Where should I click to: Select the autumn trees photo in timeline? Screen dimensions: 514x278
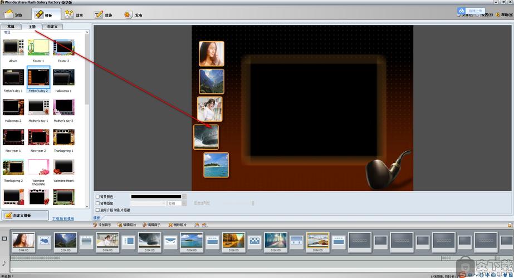(x=233, y=242)
